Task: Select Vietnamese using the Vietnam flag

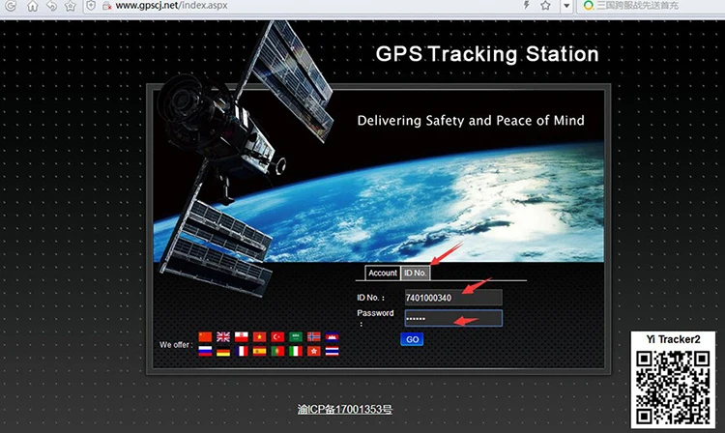Action: tap(259, 337)
